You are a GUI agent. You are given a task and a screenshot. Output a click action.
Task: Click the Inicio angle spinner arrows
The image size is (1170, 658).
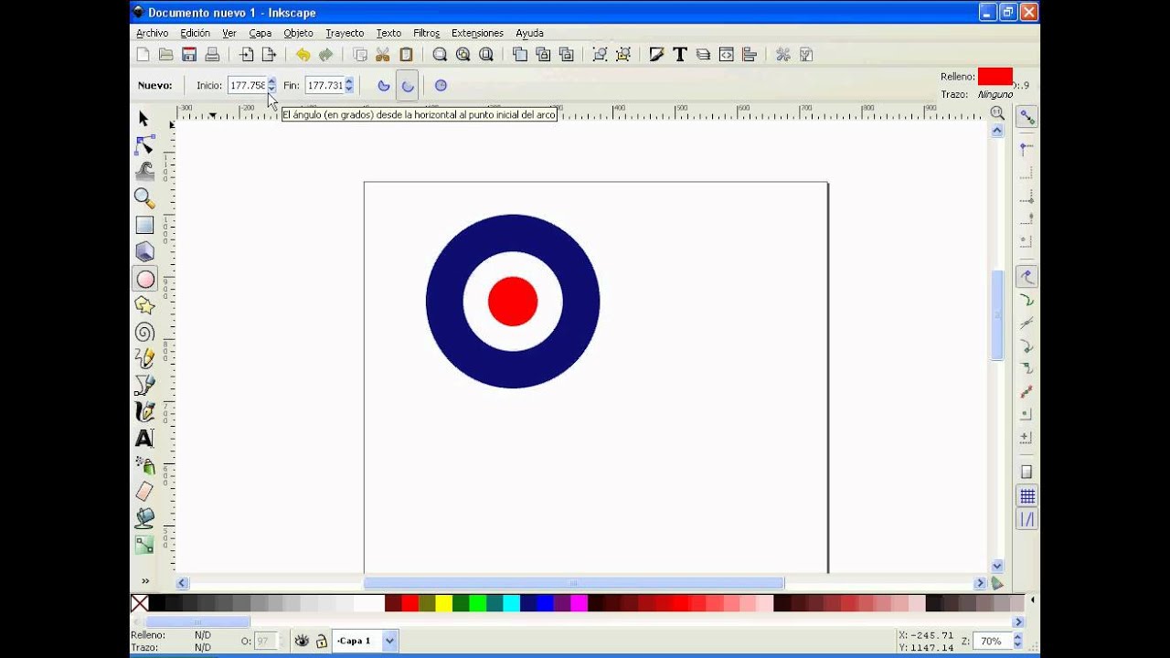tap(271, 85)
